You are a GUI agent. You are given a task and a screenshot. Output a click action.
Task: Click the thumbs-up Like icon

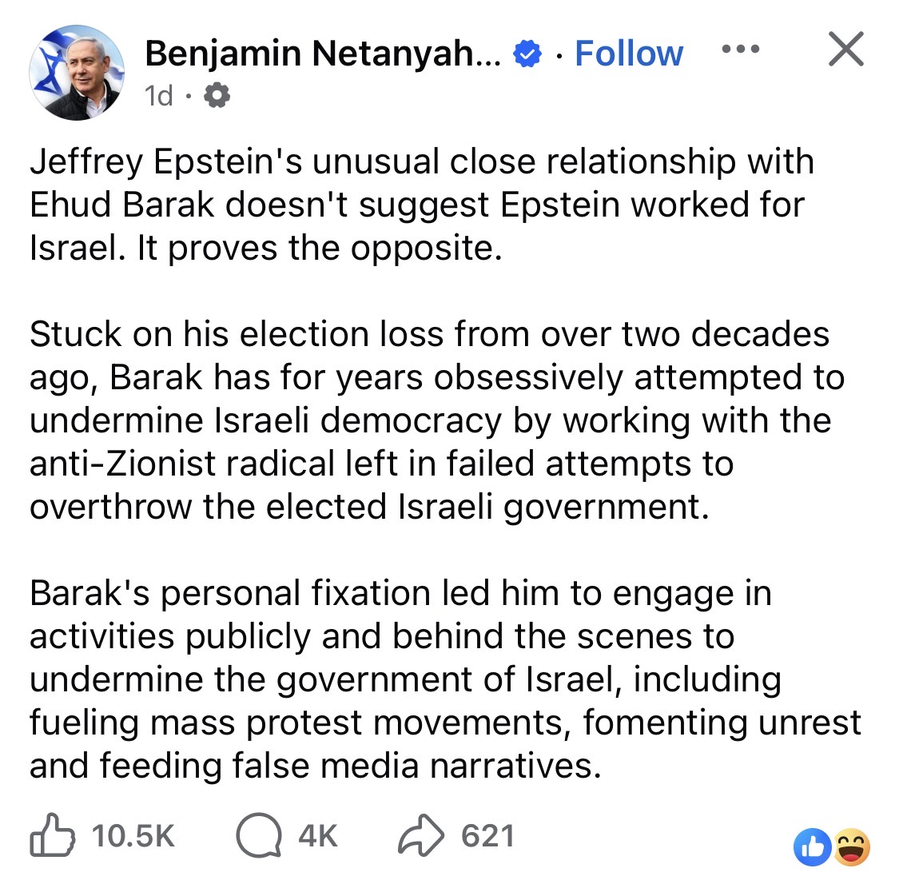coord(52,835)
